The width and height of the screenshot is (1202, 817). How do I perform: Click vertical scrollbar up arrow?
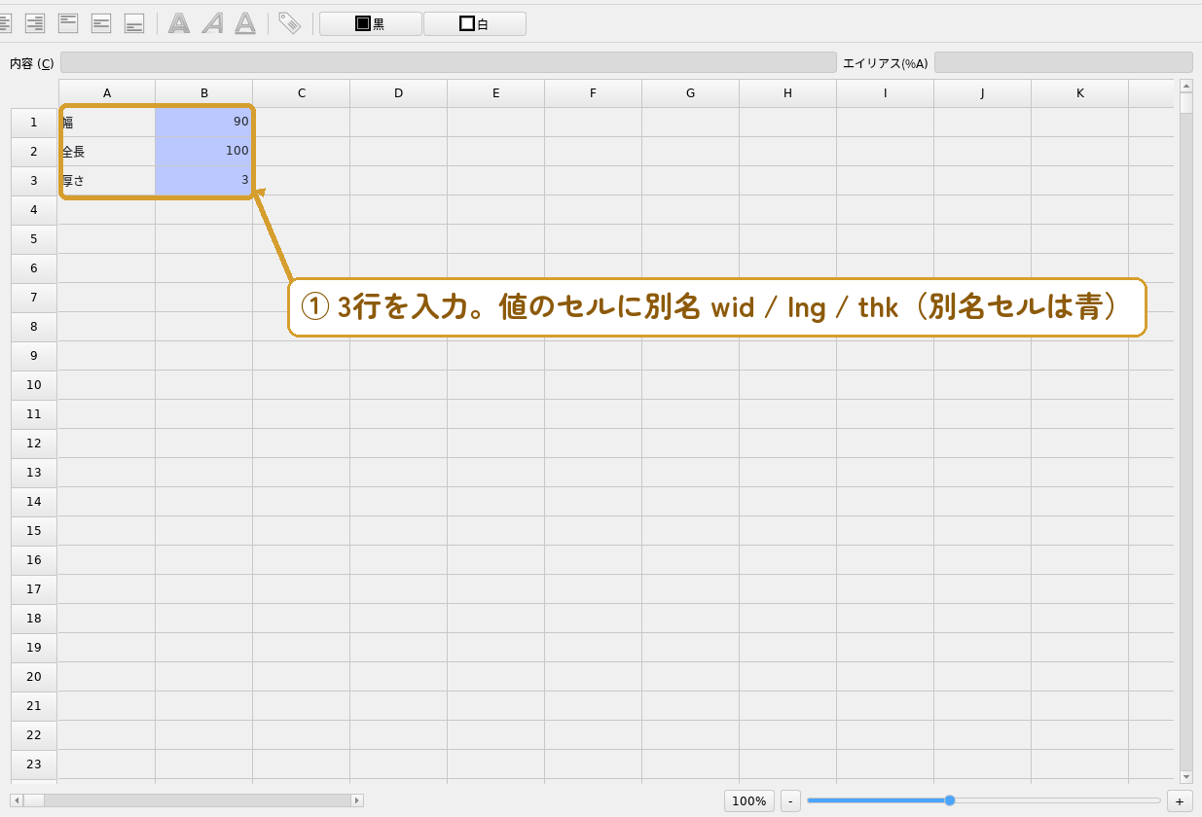tap(1185, 86)
